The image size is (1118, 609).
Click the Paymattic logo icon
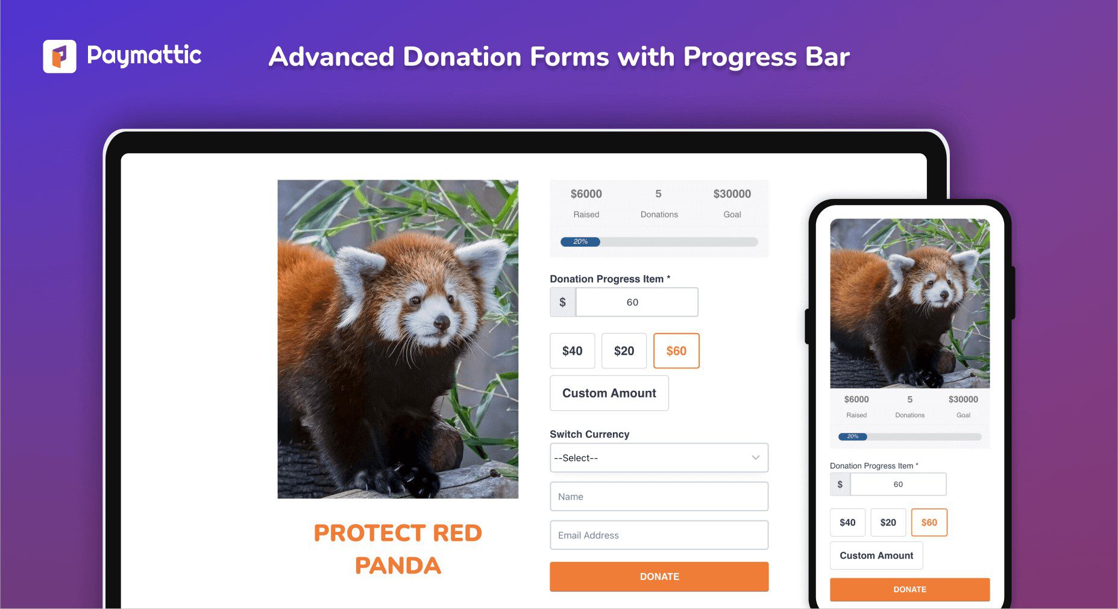(x=60, y=56)
